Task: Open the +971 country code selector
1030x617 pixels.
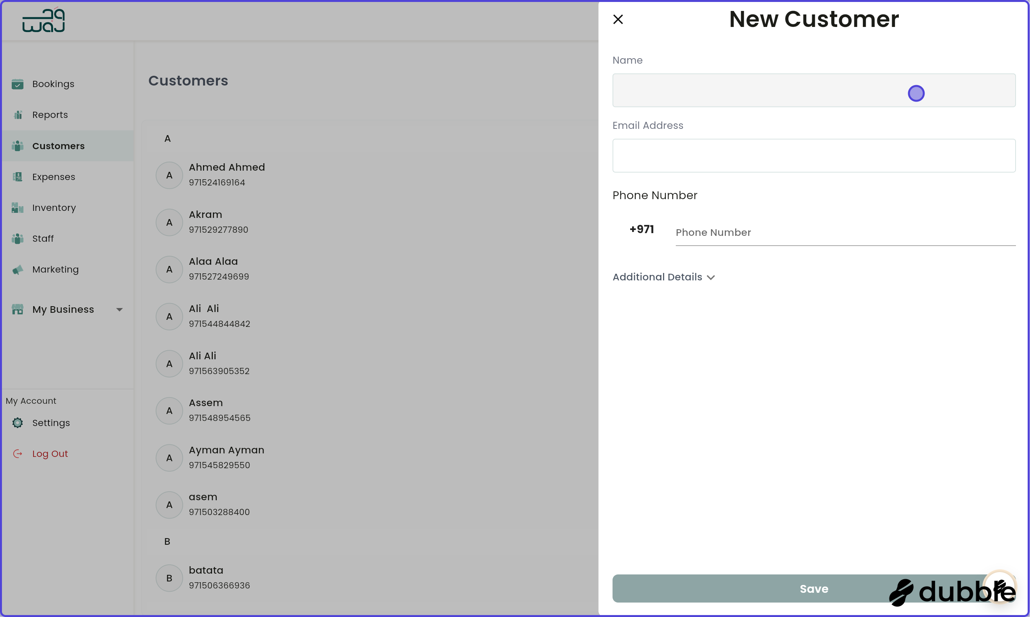Action: [x=642, y=229]
